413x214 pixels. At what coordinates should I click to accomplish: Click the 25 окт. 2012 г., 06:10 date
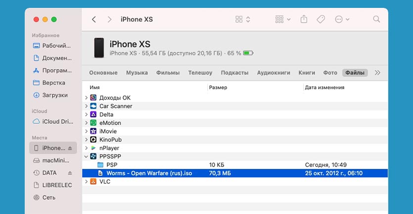(334, 173)
